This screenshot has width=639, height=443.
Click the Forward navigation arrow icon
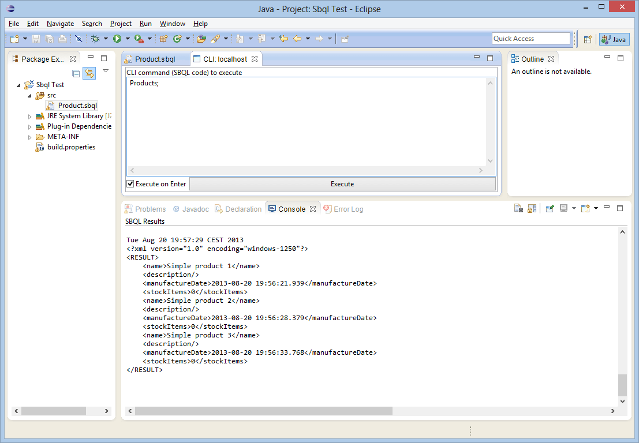(319, 39)
